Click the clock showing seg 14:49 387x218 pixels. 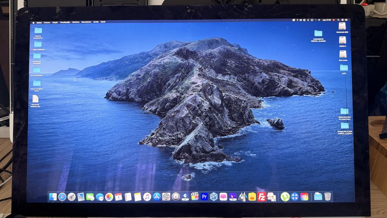[x=327, y=20]
